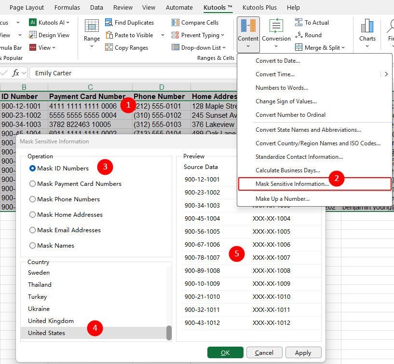Select Mask Email Addresses option
This screenshot has height=364, width=394.
pos(32,230)
